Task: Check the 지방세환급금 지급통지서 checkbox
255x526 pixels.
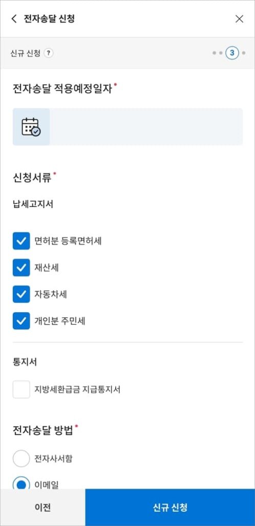Action: [x=22, y=389]
